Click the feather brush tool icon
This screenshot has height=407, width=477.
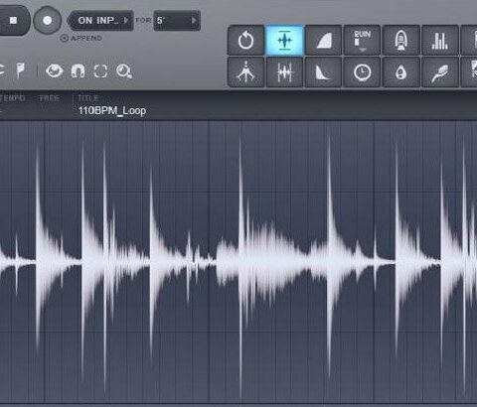[440, 72]
